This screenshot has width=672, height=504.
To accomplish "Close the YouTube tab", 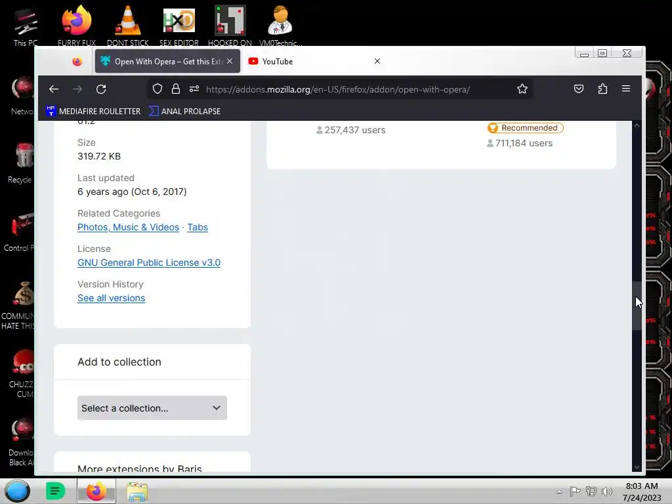I will tap(377, 61).
